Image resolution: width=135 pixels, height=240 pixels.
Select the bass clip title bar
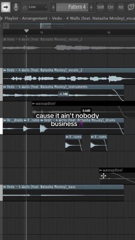(x=63, y=187)
